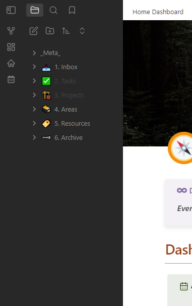The image size is (192, 306).
Task: Open the homepage house icon
Action: click(x=11, y=63)
